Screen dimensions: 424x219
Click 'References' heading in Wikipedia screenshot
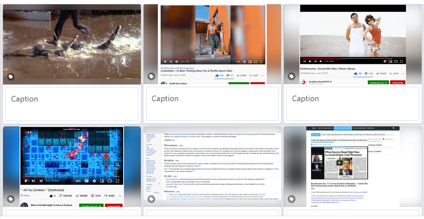(x=169, y=191)
